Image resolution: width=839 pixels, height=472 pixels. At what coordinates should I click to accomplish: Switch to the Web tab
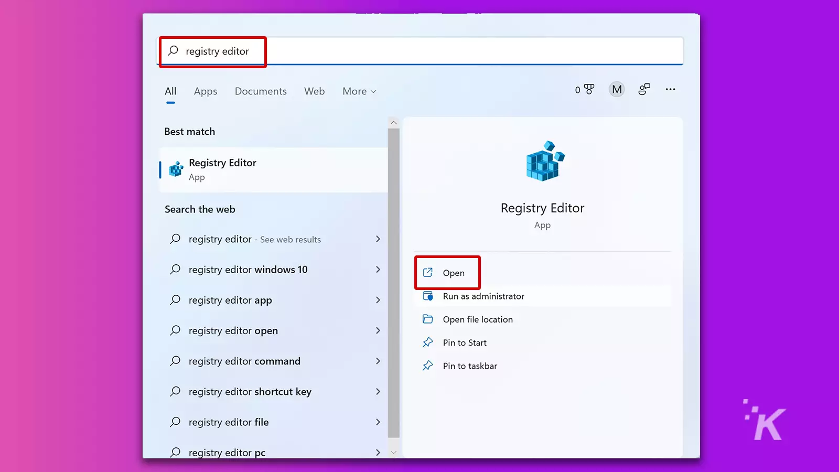pos(315,91)
